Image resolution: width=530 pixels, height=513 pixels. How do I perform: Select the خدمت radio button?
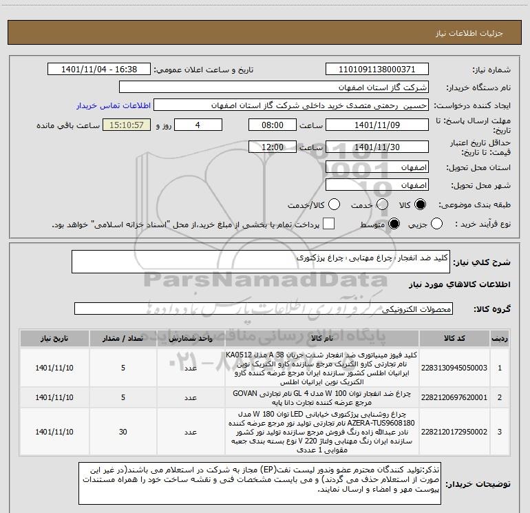(382, 205)
